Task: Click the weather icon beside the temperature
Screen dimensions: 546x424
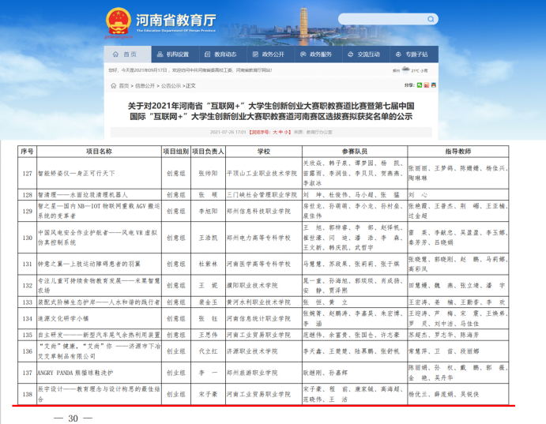Action: point(405,69)
